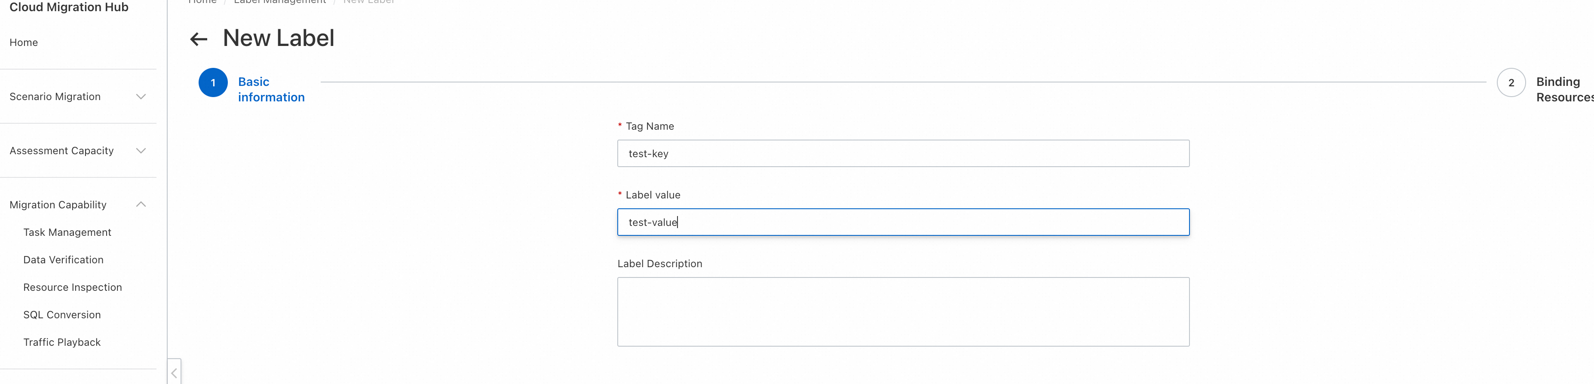Click the Cloud Migration Hub title
Viewport: 1594px width, 384px height.
click(x=69, y=7)
